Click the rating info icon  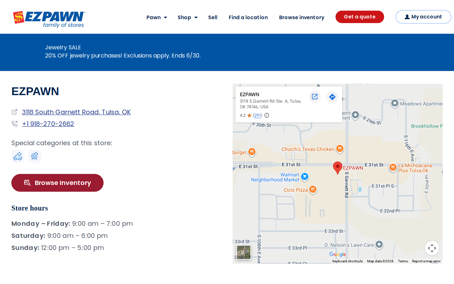tap(267, 115)
